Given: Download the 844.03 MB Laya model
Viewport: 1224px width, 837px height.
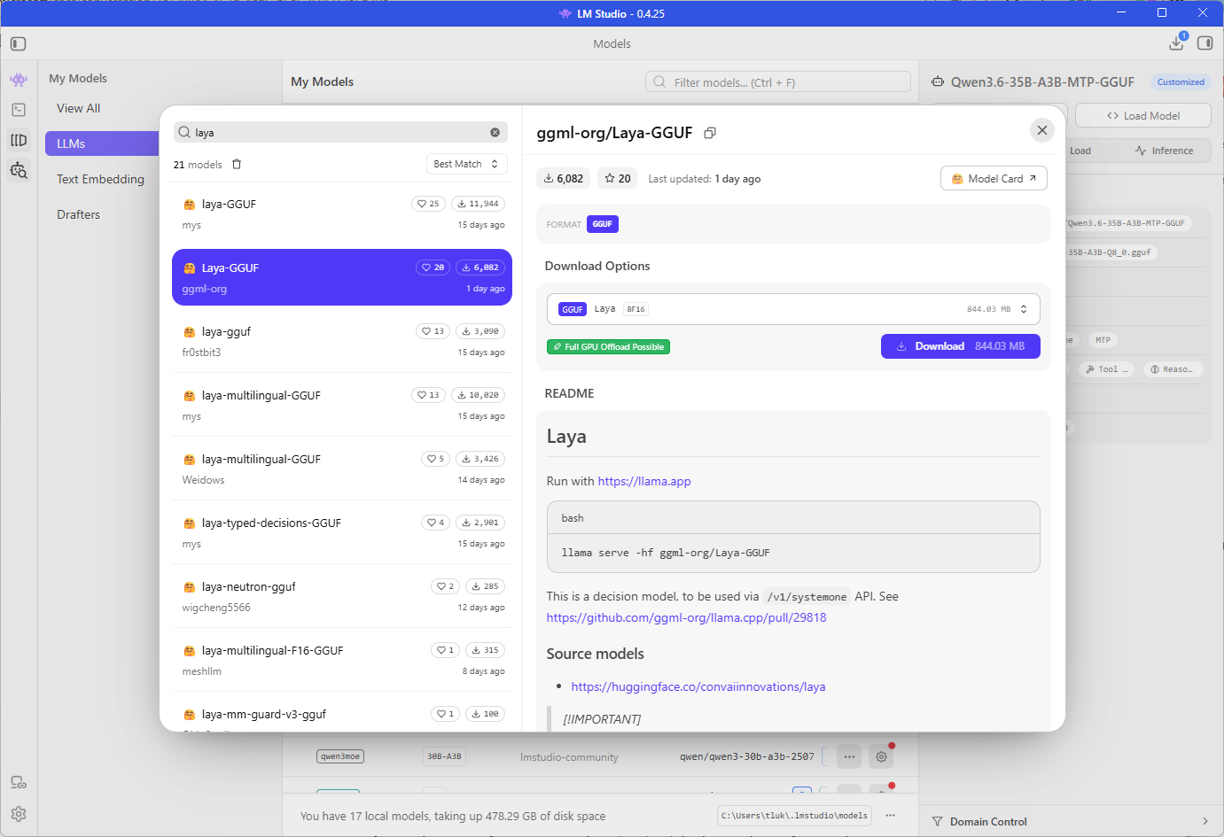Looking at the screenshot, I should tap(961, 346).
